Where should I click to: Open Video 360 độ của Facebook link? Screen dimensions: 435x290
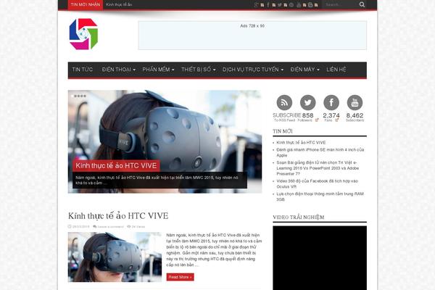pos(317,183)
